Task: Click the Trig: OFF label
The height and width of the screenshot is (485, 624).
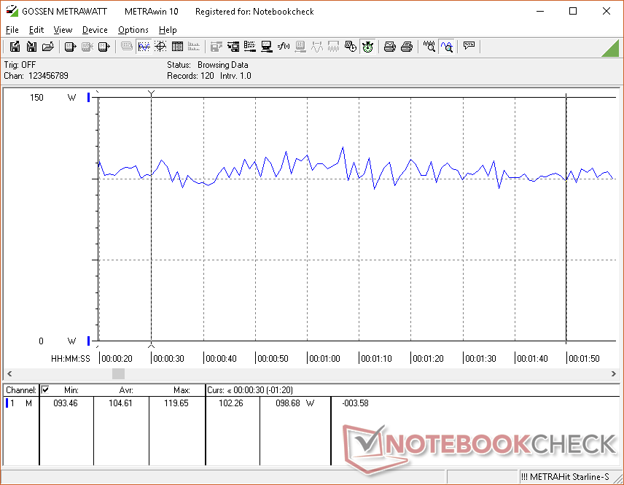Action: click(x=20, y=64)
